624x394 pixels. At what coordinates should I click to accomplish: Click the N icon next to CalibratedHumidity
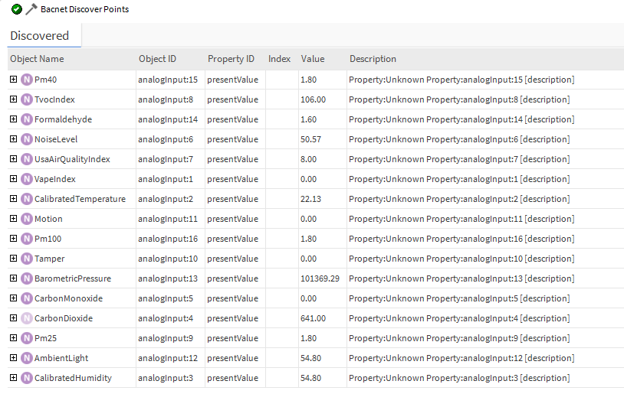click(x=27, y=378)
